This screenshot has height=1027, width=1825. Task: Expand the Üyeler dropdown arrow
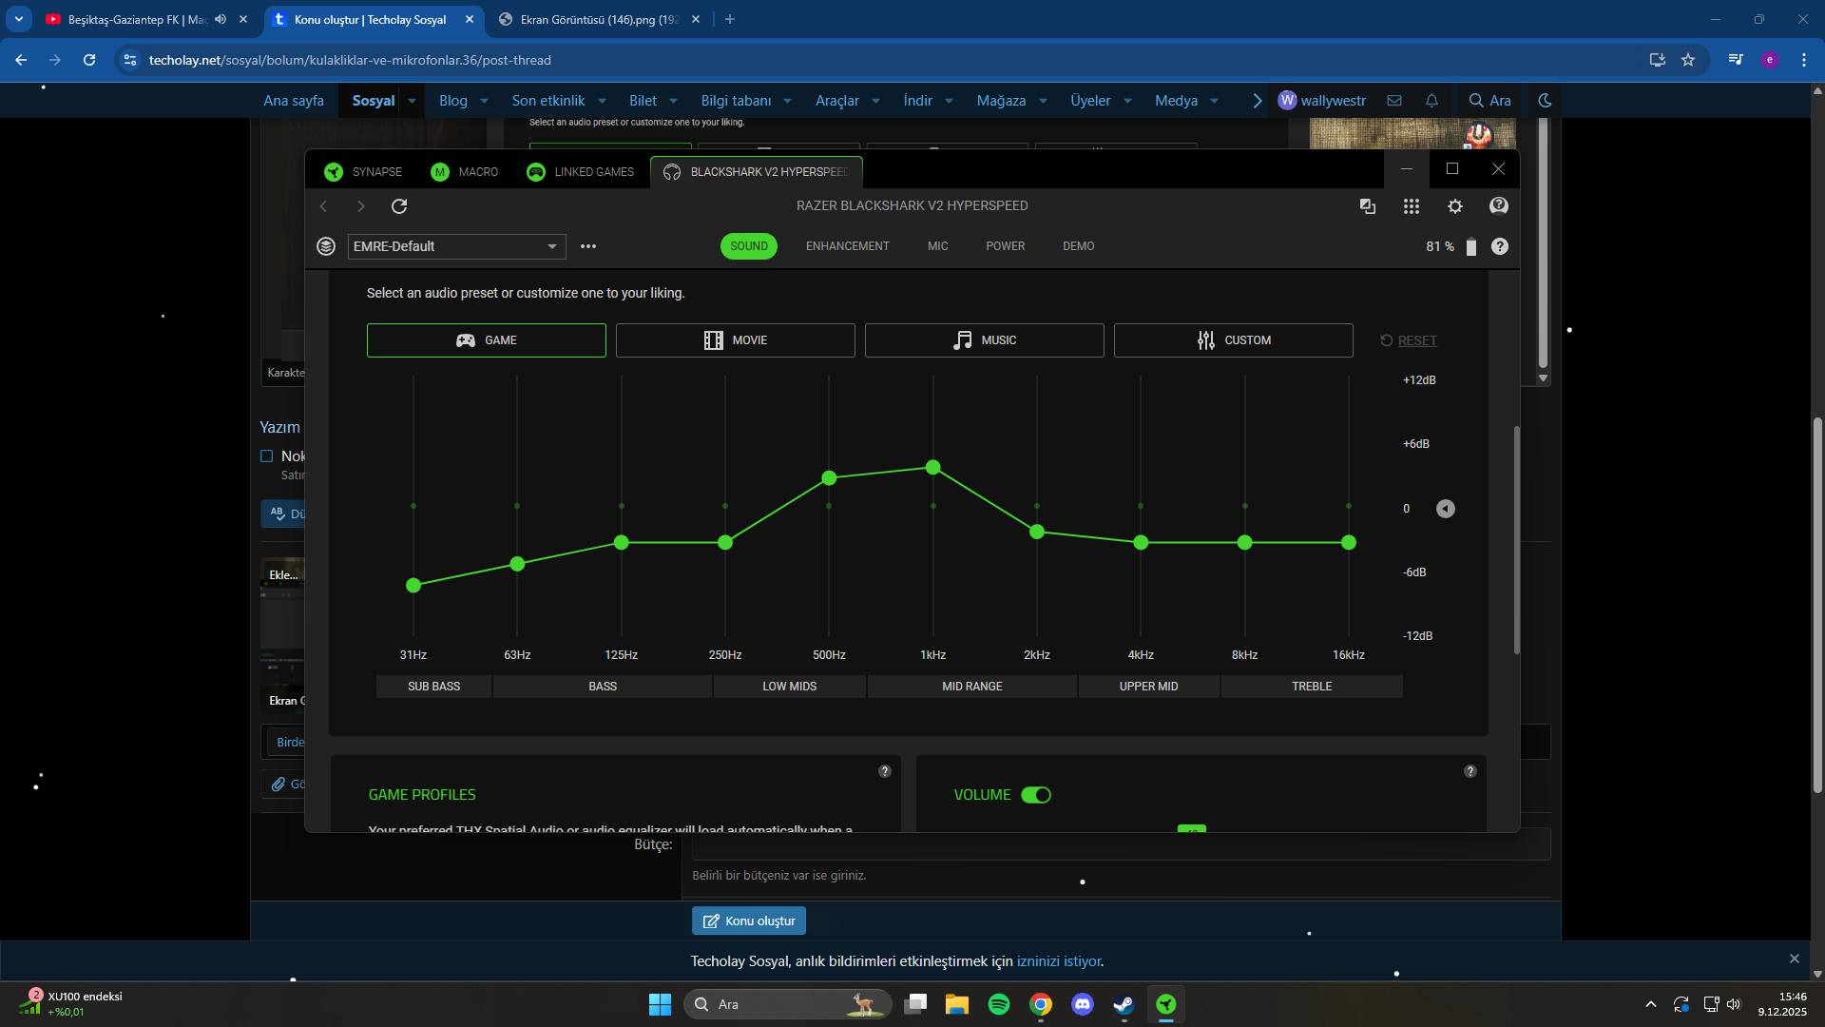pos(1128,101)
